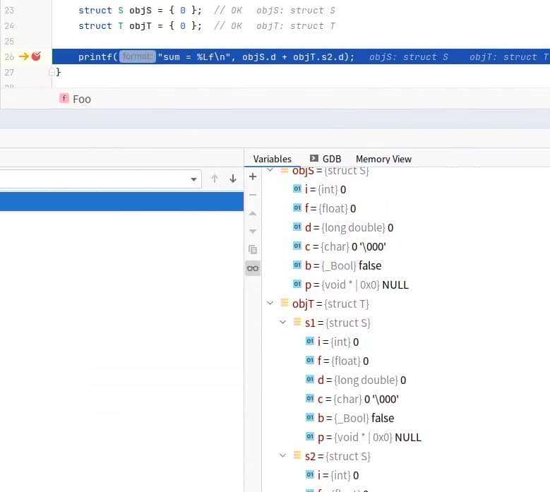Open the Memory View tab

383,159
